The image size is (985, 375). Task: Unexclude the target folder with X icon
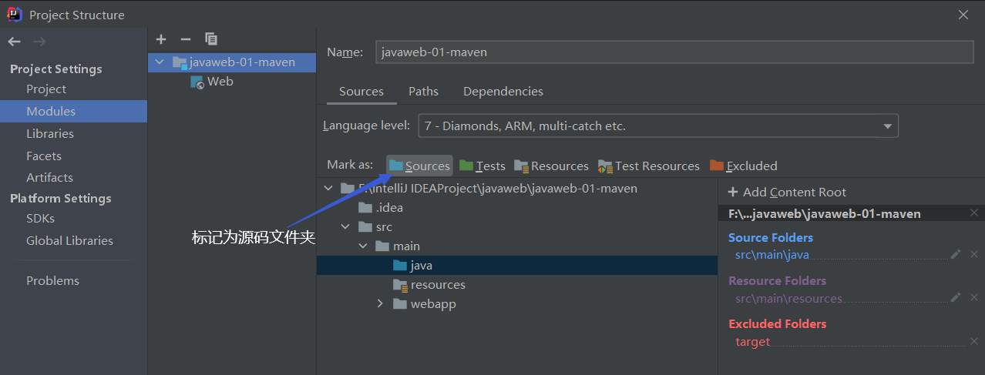tap(974, 341)
